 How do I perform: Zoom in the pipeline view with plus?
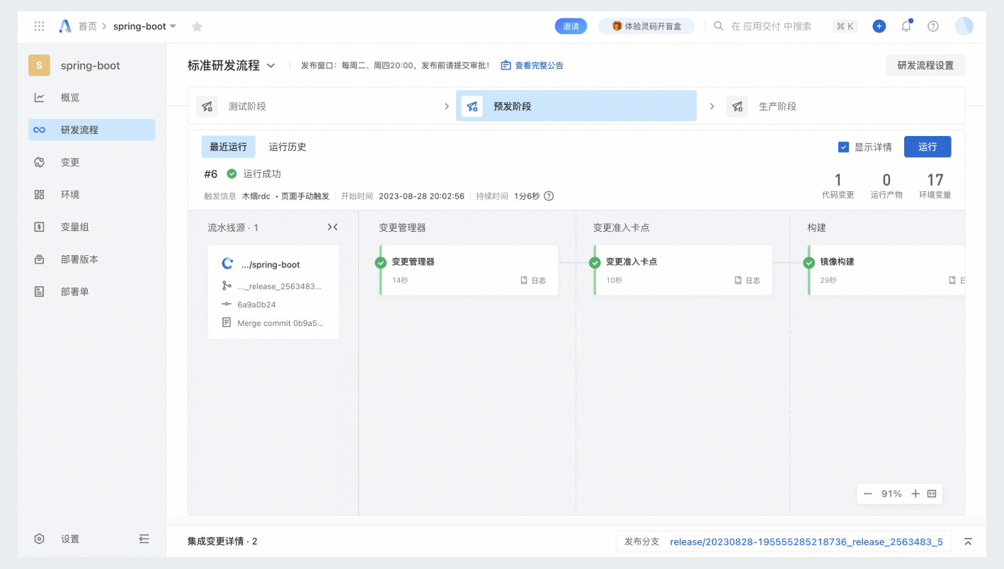(x=915, y=494)
